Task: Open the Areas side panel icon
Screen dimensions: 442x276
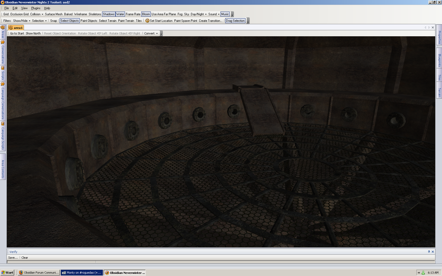Action: [x=3, y=28]
